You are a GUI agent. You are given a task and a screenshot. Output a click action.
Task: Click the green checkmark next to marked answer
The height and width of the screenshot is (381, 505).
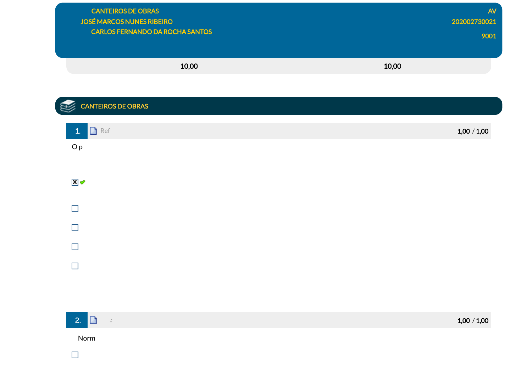pos(83,182)
